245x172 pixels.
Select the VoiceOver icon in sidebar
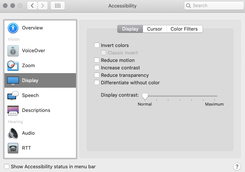13,51
